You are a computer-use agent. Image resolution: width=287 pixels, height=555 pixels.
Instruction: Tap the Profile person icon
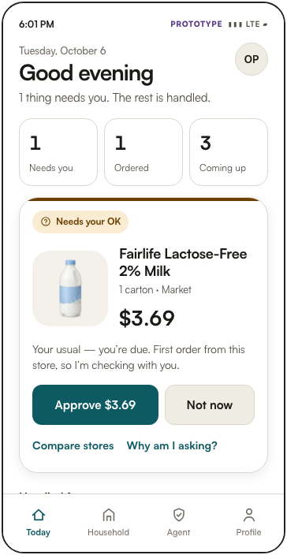coord(249,516)
